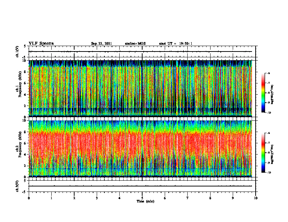Click the "5" volt tick of ch.1(V) panel
This screenshot has width=288, height=222.
click(x=25, y=46)
